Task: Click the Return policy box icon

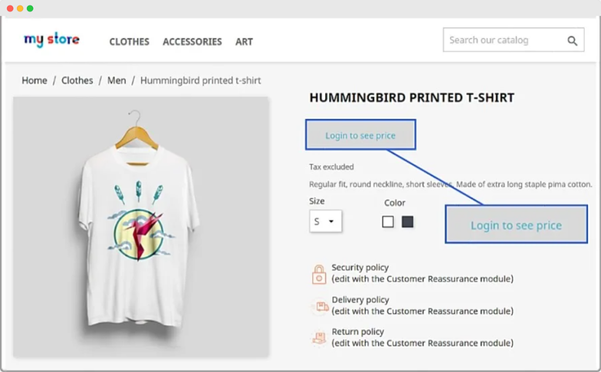Action: click(319, 338)
